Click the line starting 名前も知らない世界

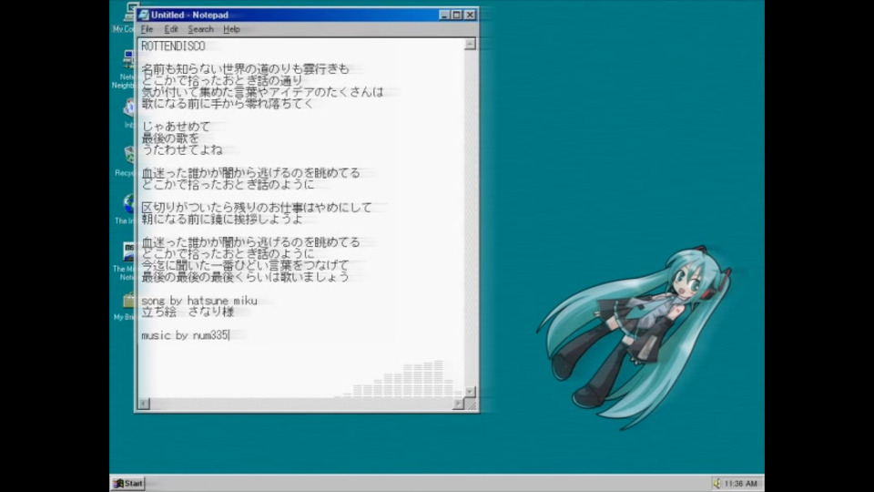(245, 69)
